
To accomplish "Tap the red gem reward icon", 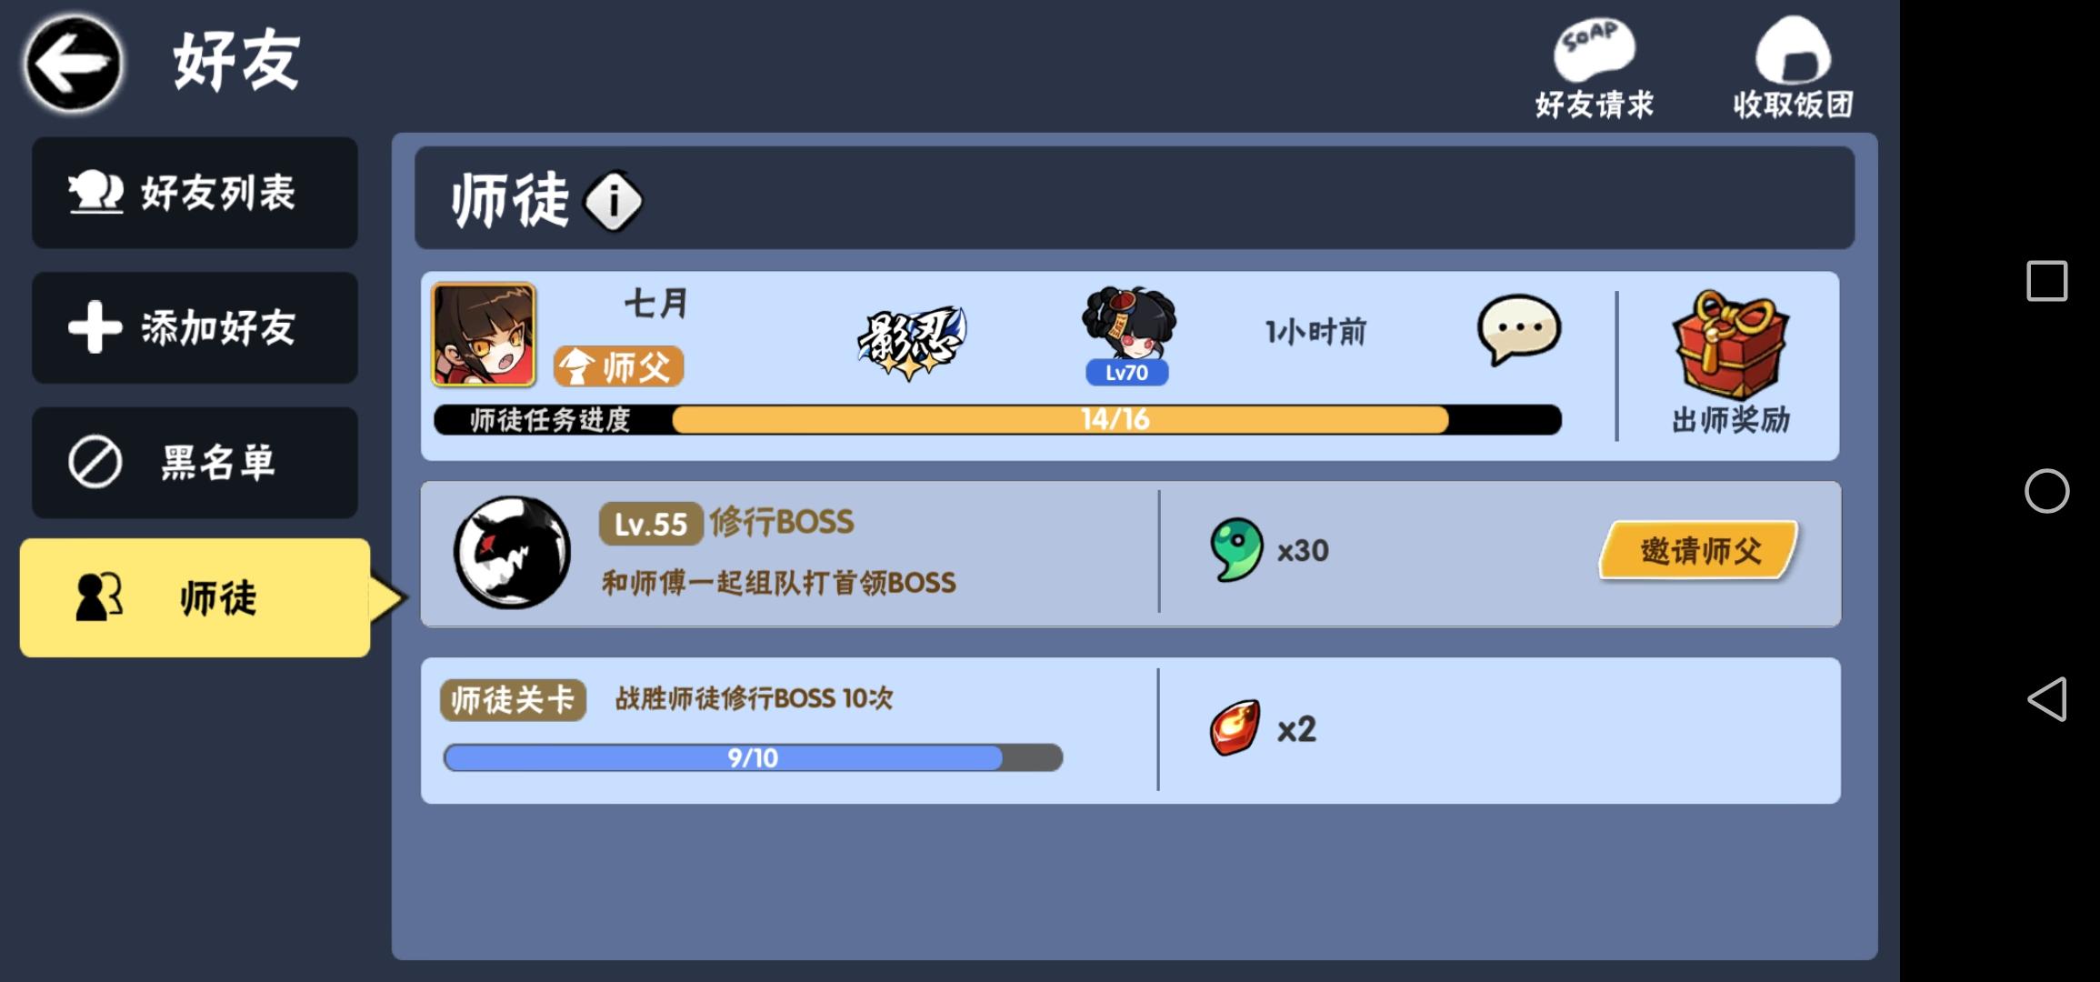I will click(1235, 727).
